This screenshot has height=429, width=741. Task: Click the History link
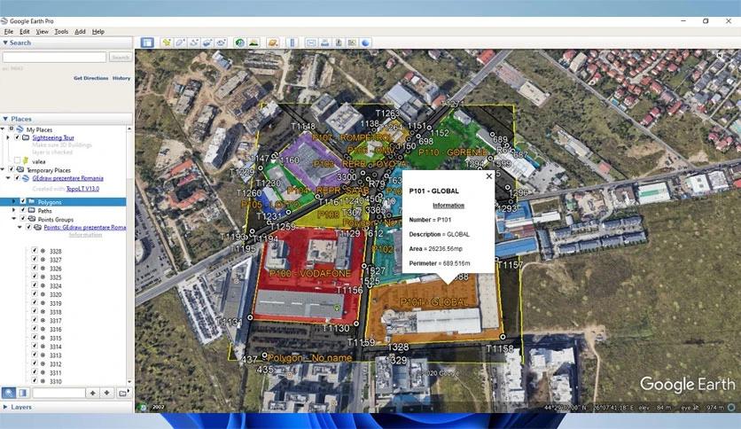coord(121,78)
